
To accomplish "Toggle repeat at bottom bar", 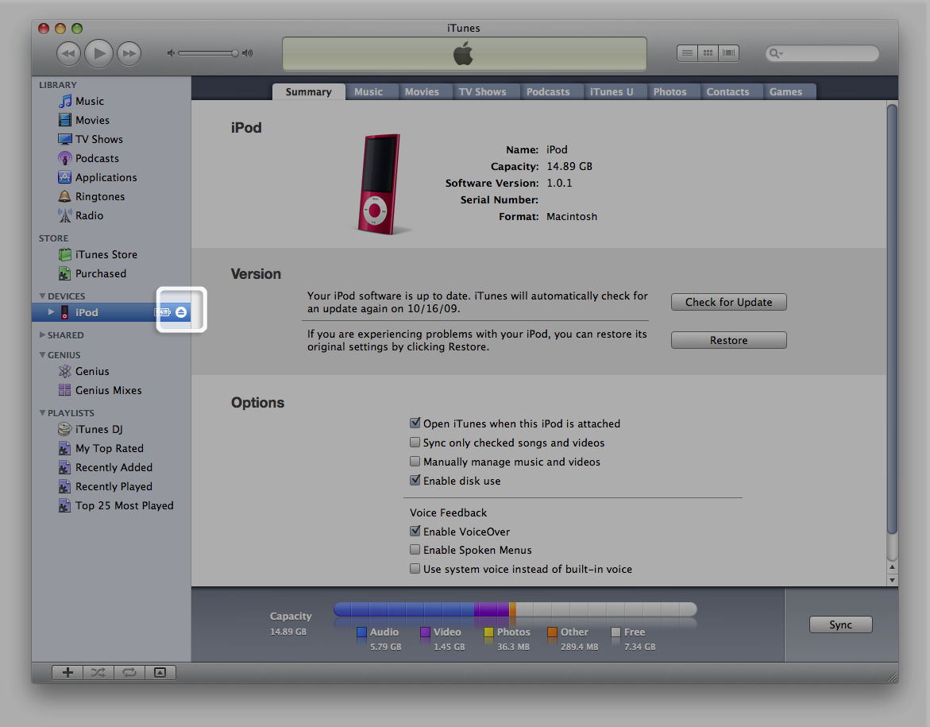I will 129,672.
